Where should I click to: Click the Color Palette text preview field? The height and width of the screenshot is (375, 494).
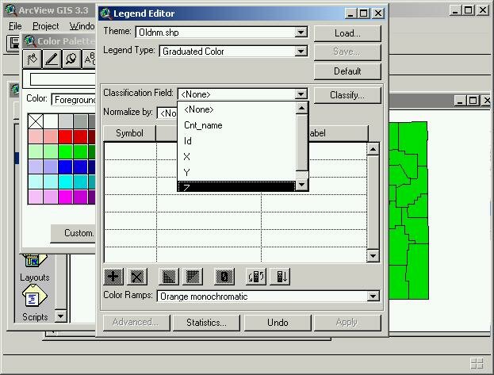tap(63, 79)
